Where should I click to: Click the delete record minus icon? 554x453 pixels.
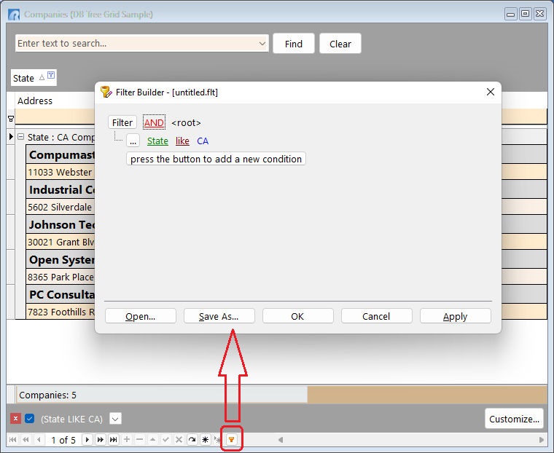point(140,440)
